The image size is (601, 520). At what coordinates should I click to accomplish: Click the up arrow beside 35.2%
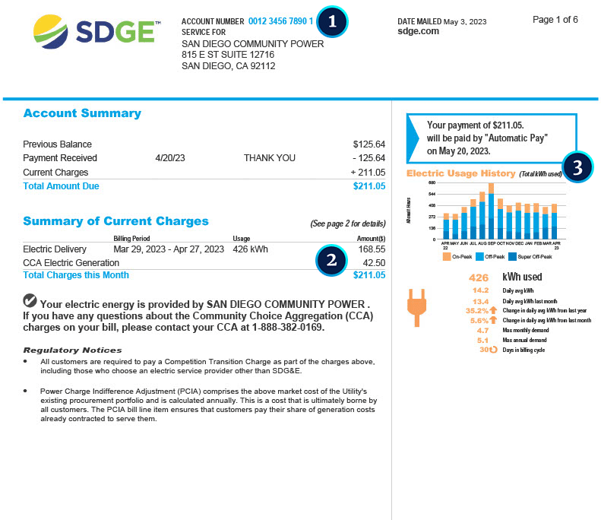[x=495, y=310]
